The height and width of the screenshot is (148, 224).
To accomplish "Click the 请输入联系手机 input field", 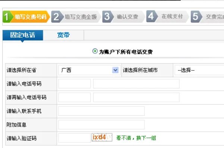I will pyautogui.click(x=102, y=111).
